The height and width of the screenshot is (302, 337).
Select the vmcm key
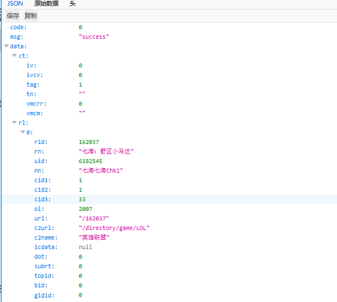coord(35,113)
